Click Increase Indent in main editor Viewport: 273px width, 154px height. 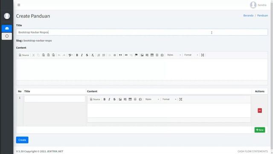115,55
